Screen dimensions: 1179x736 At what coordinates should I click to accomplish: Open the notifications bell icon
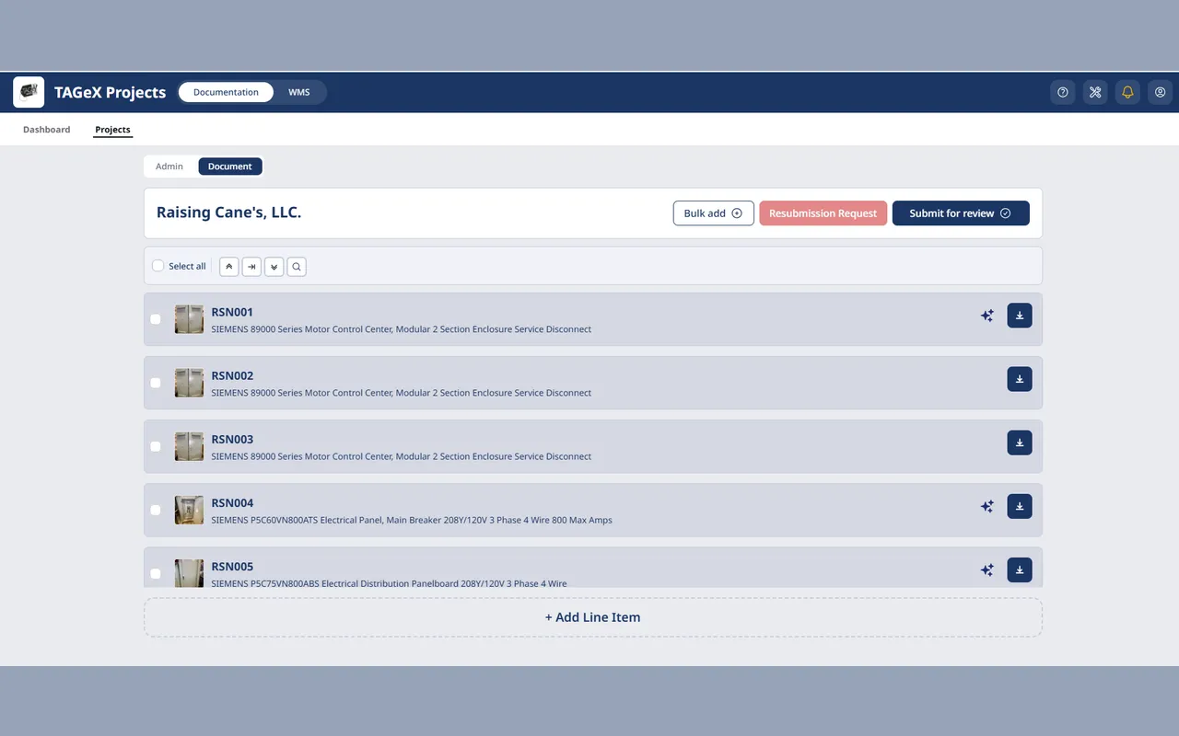pyautogui.click(x=1127, y=92)
